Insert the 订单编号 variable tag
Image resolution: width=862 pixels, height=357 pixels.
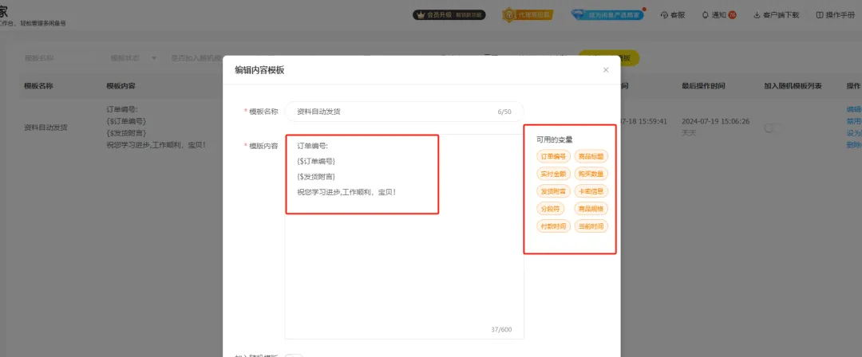[x=554, y=156]
